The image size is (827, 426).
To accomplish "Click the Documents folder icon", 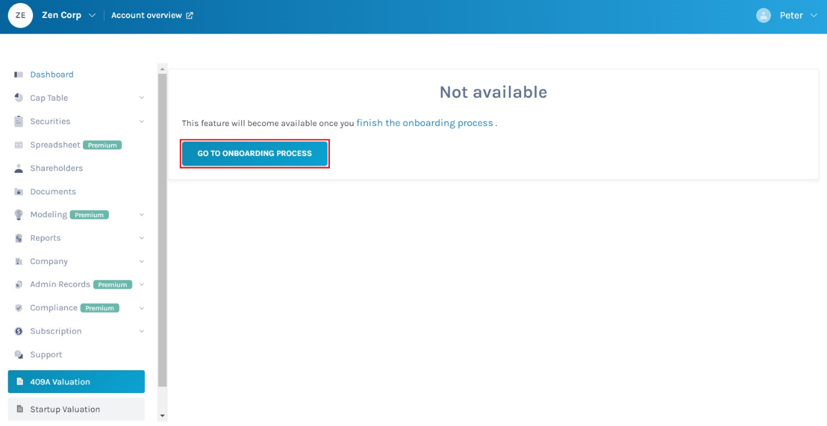I will point(19,192).
